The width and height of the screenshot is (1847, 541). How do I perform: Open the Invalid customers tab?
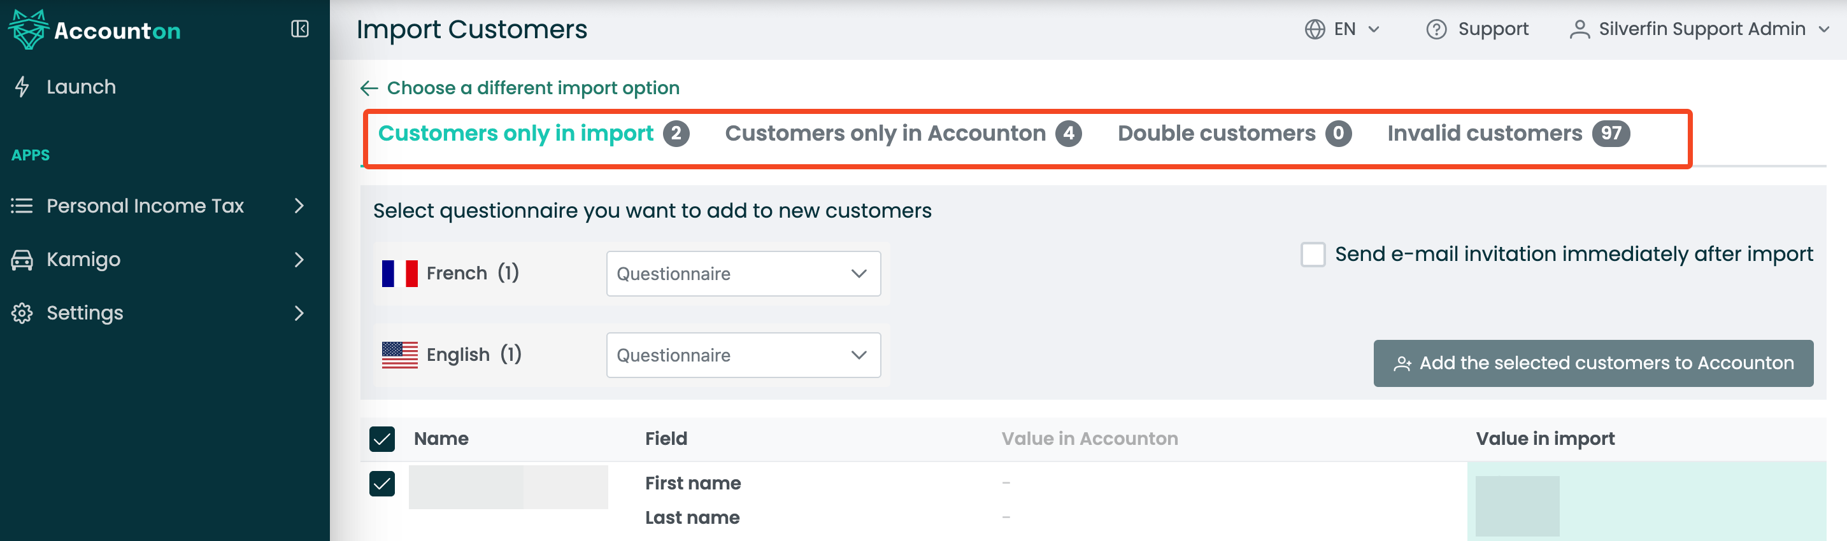coord(1508,134)
